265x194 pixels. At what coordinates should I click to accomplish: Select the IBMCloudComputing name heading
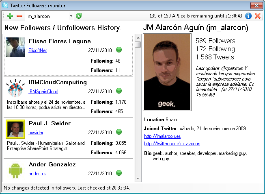pos(58,82)
